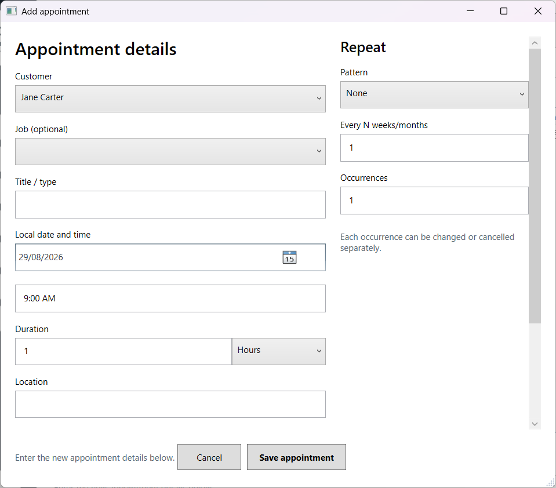Image resolution: width=556 pixels, height=488 pixels.
Task: Click 'Each occurrence can be changed' note
Action: 427,242
